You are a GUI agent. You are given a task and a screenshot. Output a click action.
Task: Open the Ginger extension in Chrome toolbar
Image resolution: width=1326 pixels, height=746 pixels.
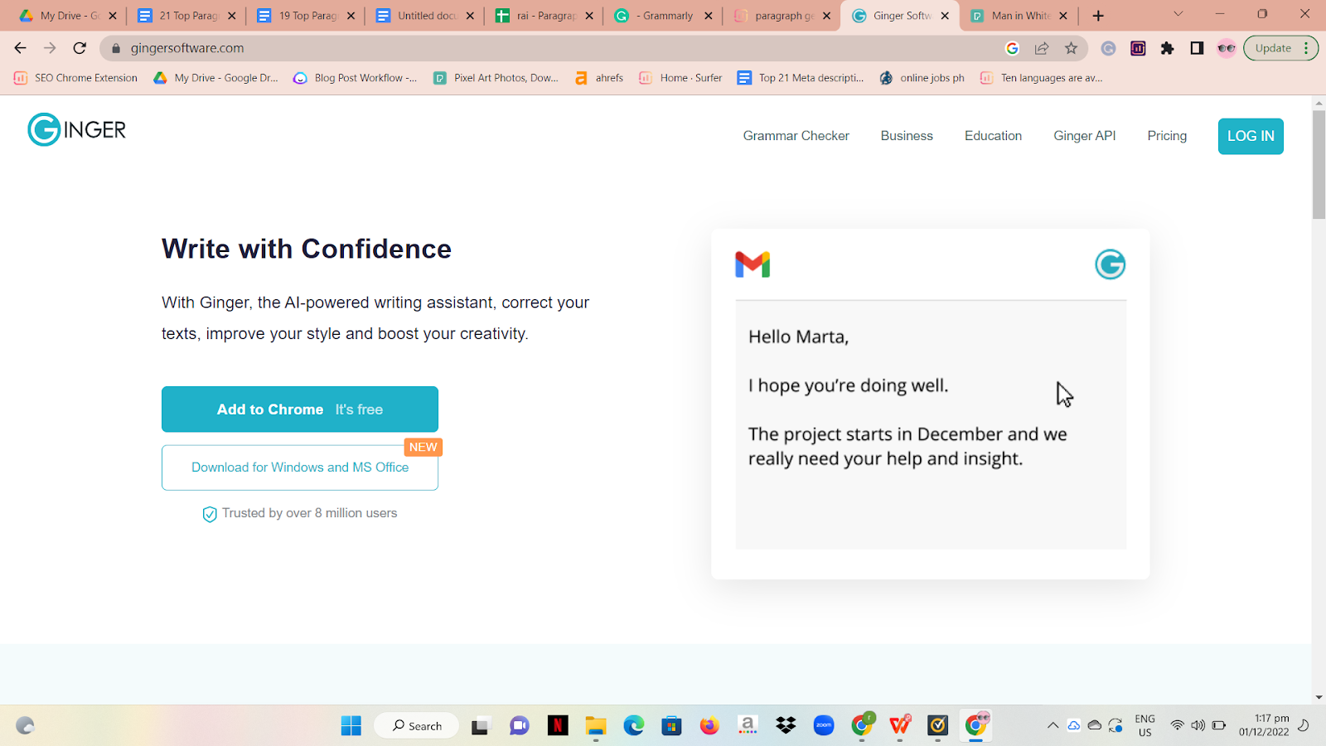click(1108, 48)
